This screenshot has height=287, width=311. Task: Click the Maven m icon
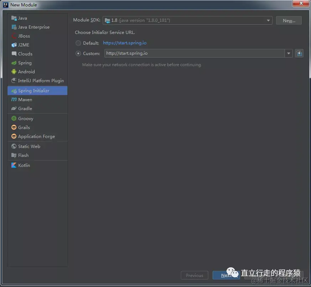14,99
